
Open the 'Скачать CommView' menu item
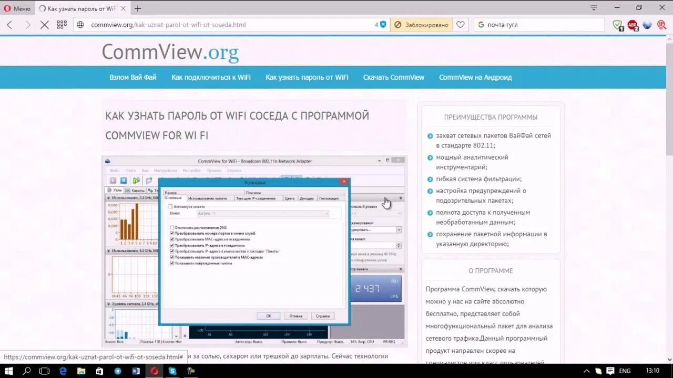click(394, 77)
